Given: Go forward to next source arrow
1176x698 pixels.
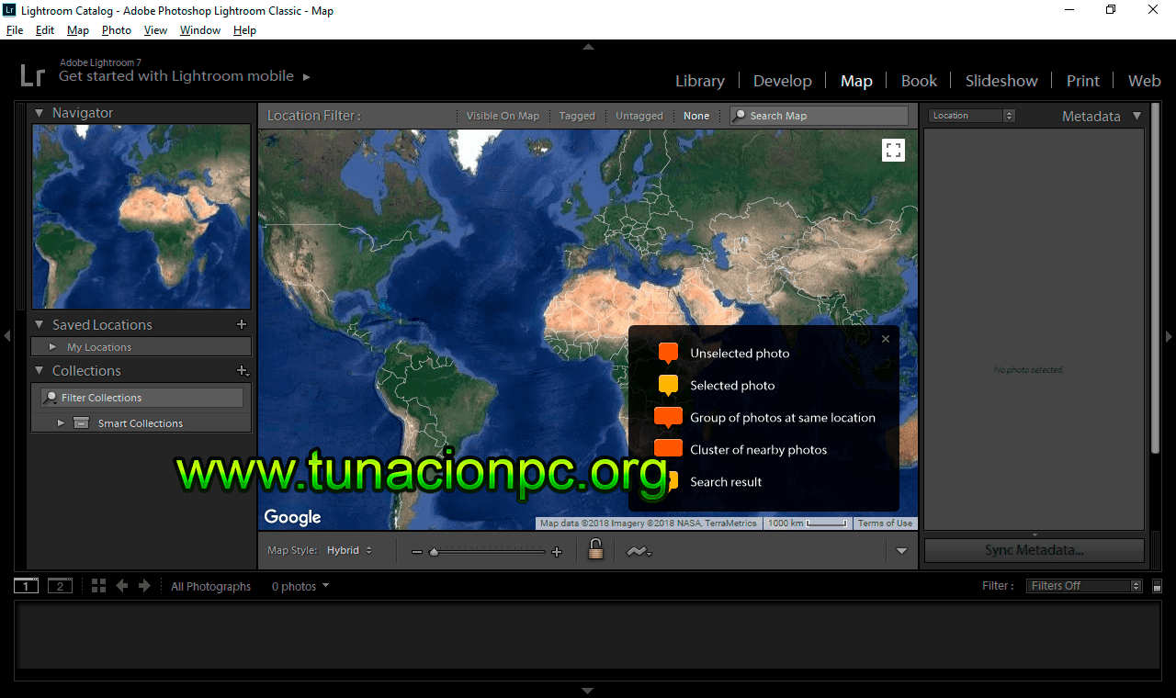Looking at the screenshot, I should [x=144, y=586].
